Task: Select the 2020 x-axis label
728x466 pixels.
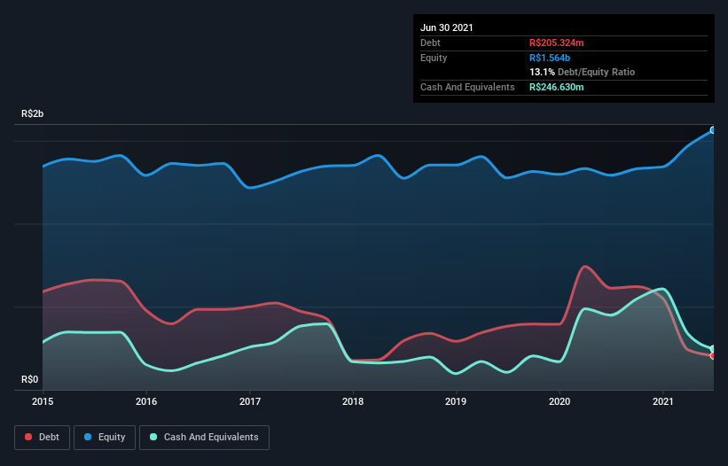Action: coord(560,401)
